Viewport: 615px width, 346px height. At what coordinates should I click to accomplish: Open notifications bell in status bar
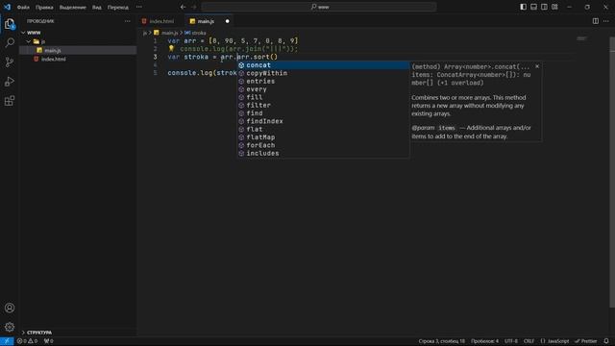[x=606, y=341]
